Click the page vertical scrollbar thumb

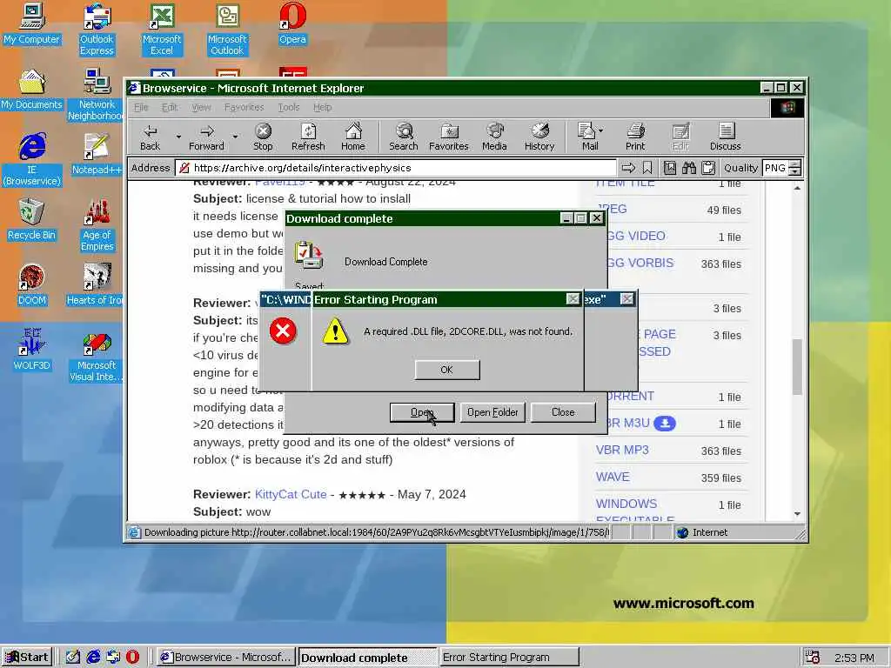coord(797,367)
